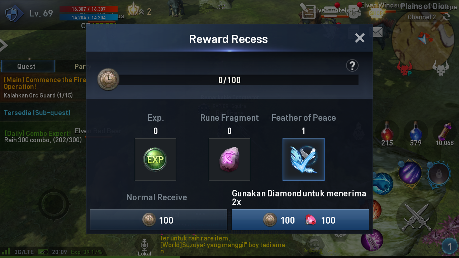Switch channel using refresh arrows
Screen dimensions: 459x258
446,17
